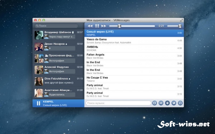Open chat with Dina Faizutdinova

coord(58,81)
